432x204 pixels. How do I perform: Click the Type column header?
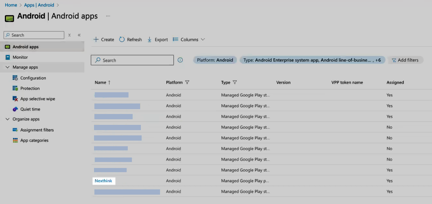point(226,82)
